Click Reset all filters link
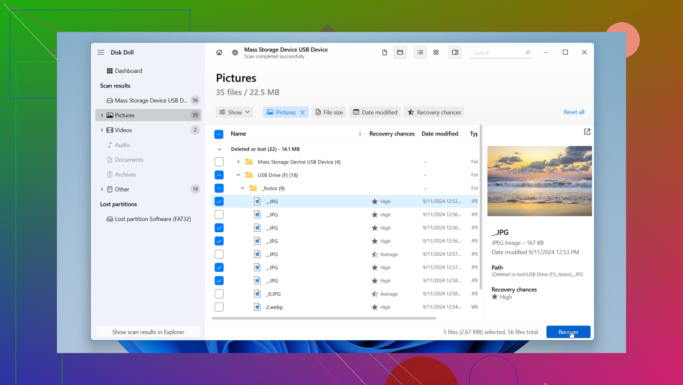 point(574,112)
